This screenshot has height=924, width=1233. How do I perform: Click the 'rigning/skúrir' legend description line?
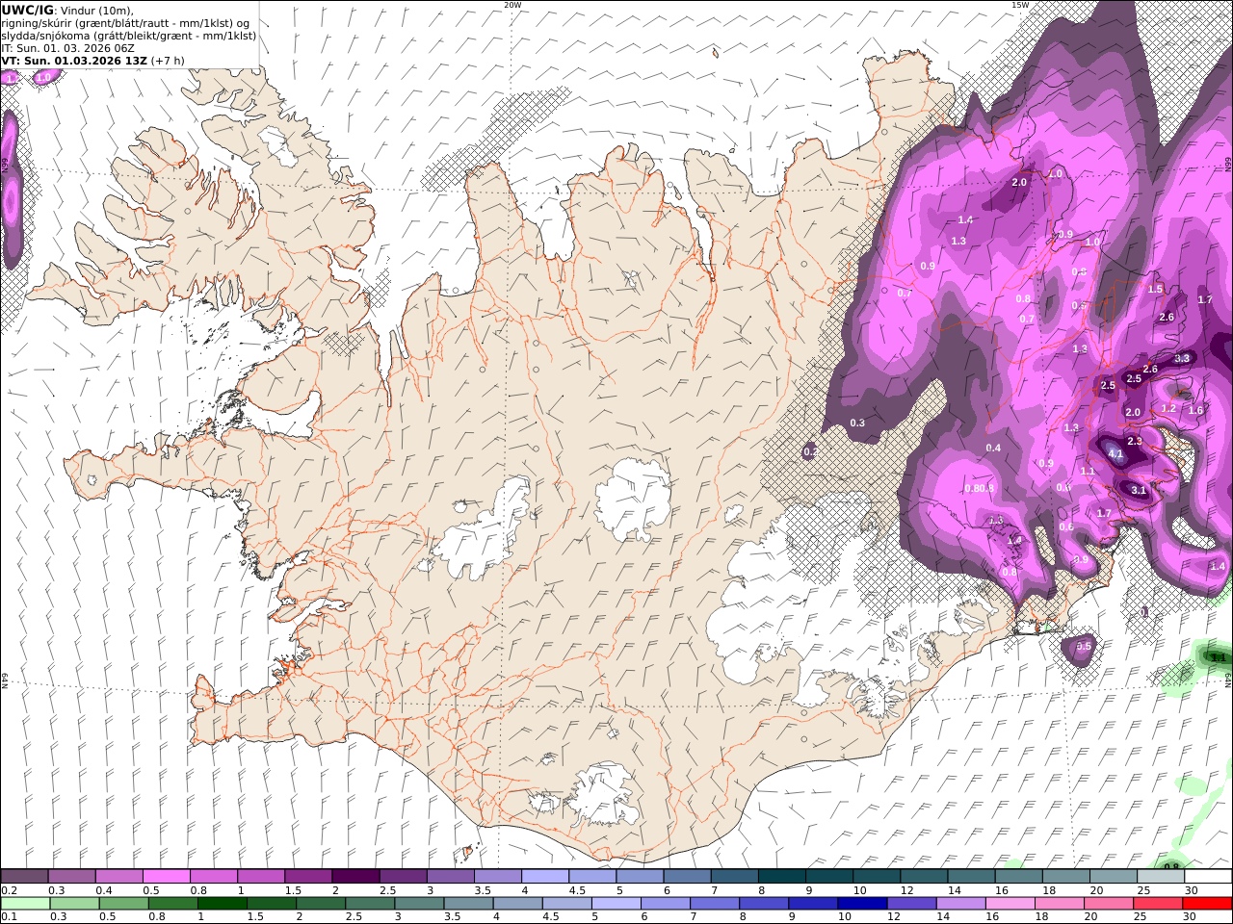125,22
